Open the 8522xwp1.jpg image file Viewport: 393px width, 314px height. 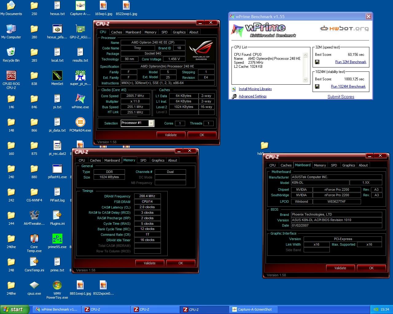point(126,6)
